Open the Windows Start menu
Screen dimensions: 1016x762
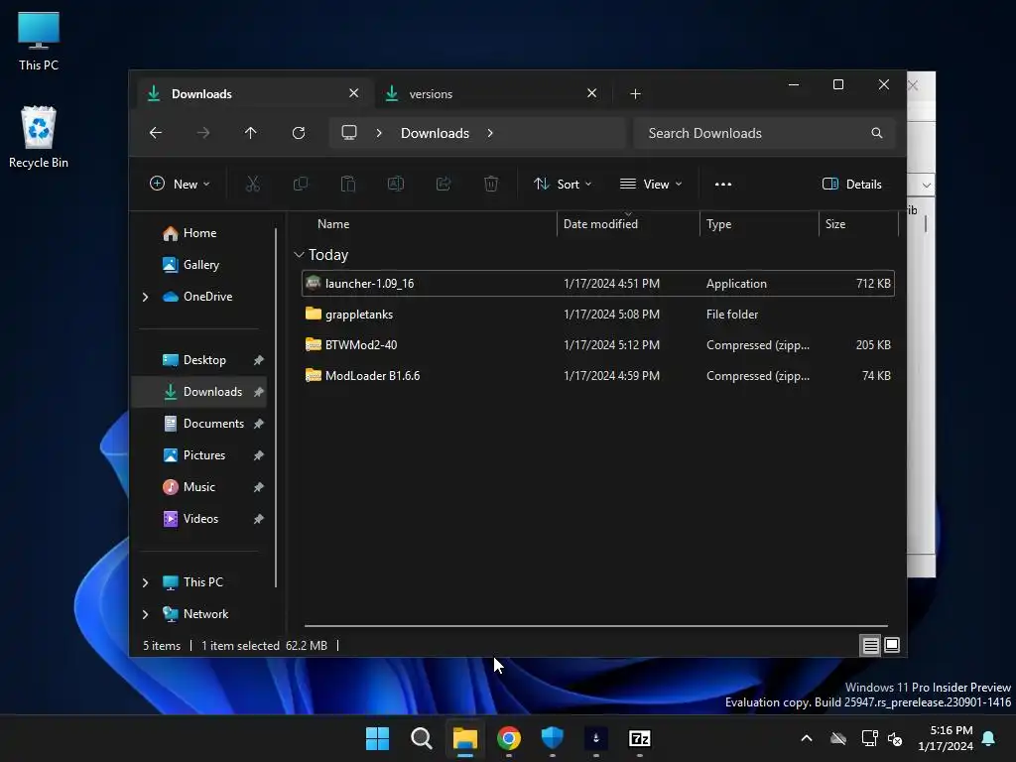click(377, 738)
